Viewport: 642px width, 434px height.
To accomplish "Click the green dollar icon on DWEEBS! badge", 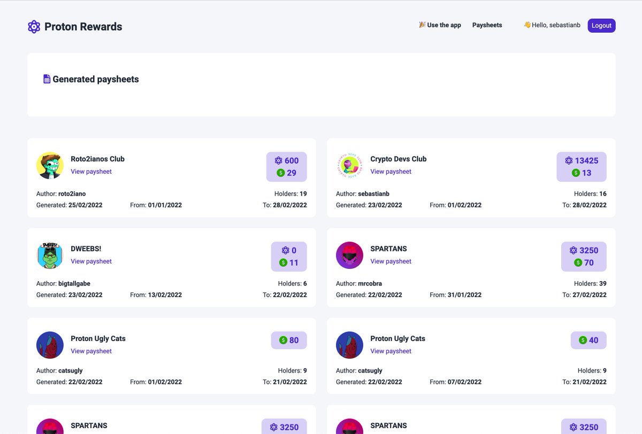I will coord(283,262).
